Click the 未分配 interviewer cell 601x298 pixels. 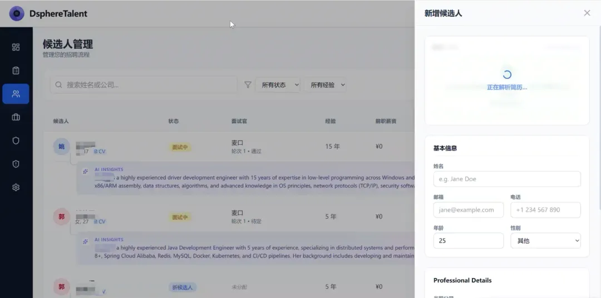(x=239, y=287)
